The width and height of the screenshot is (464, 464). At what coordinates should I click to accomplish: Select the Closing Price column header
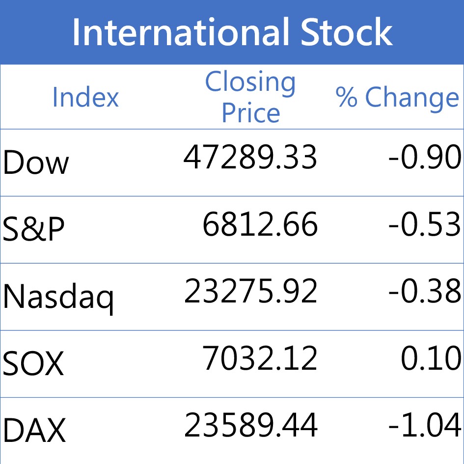pos(250,97)
